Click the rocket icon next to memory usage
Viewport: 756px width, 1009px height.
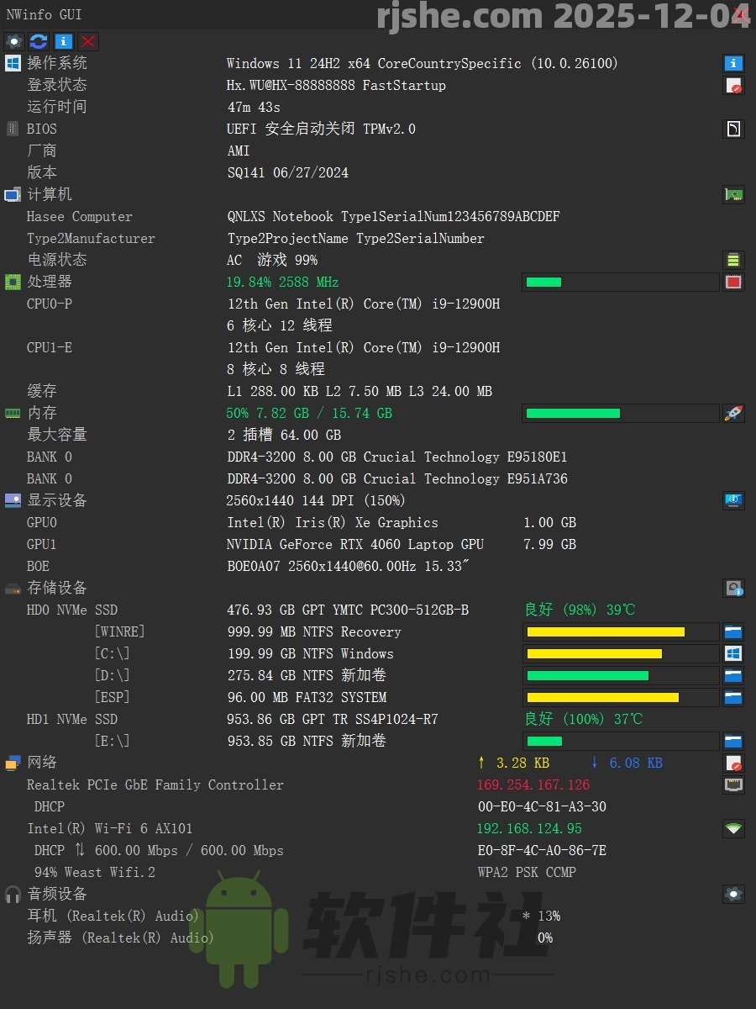tap(732, 413)
